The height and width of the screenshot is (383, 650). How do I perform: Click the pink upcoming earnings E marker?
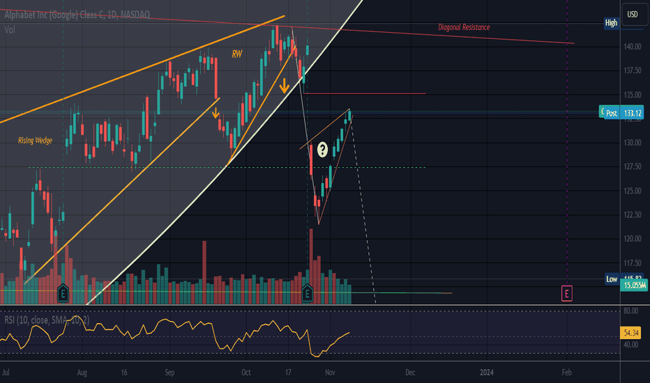(567, 294)
